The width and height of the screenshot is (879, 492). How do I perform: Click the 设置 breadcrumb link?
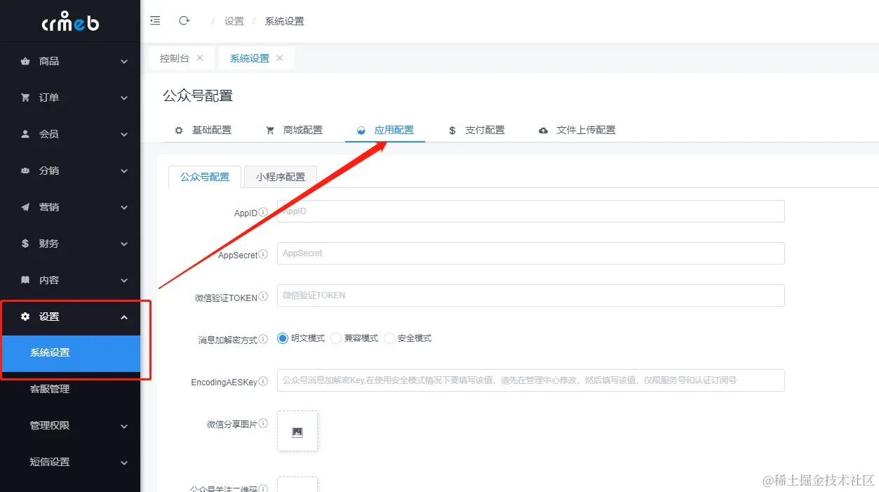click(234, 21)
